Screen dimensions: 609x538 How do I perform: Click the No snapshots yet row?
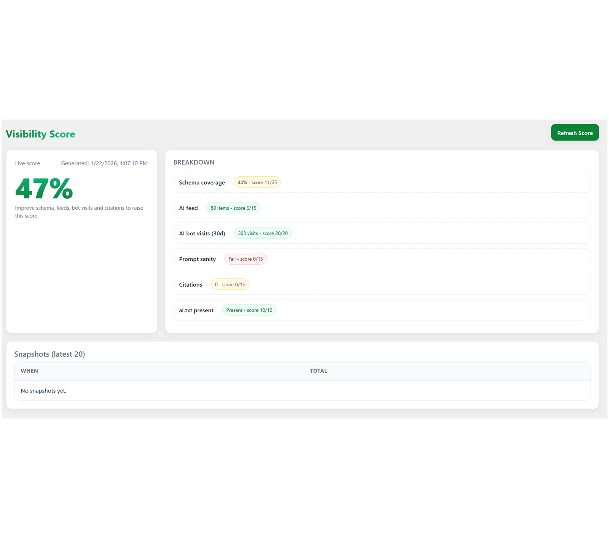click(x=43, y=391)
